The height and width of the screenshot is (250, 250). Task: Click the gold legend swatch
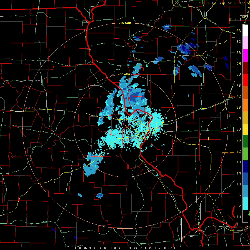(x=245, y=117)
